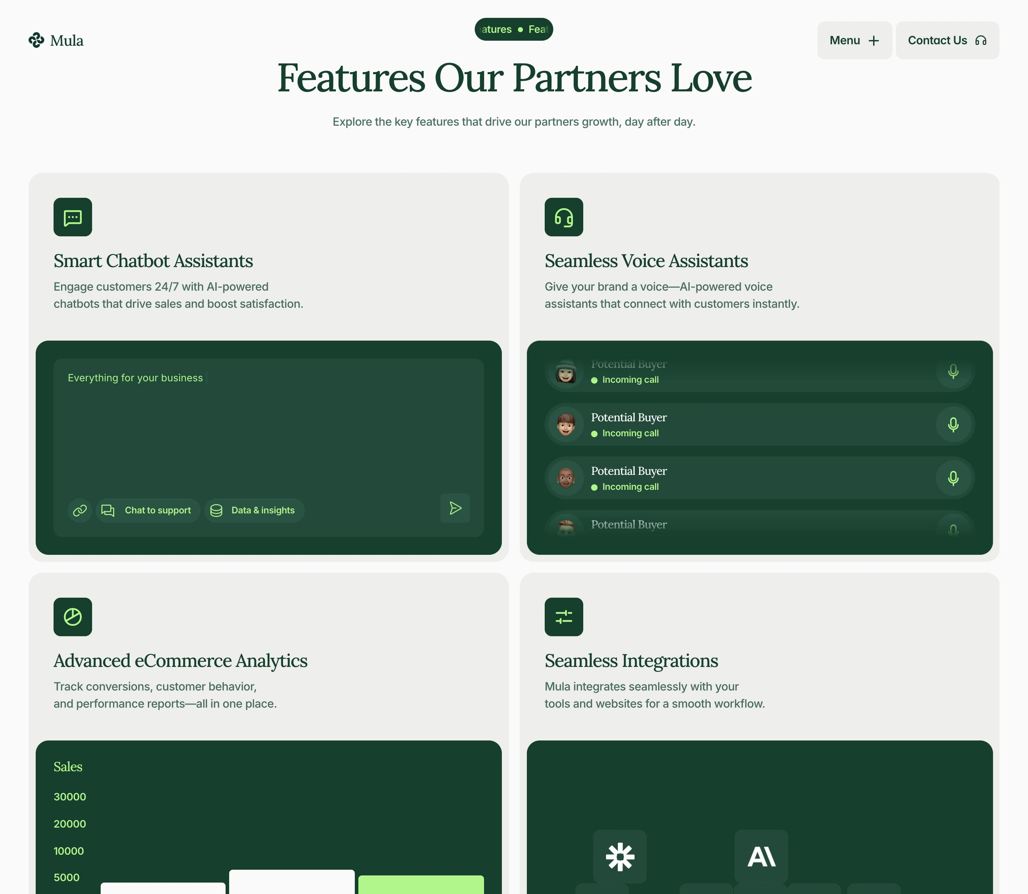Open the Menu dropdown with the plus
The height and width of the screenshot is (894, 1028).
tap(854, 40)
